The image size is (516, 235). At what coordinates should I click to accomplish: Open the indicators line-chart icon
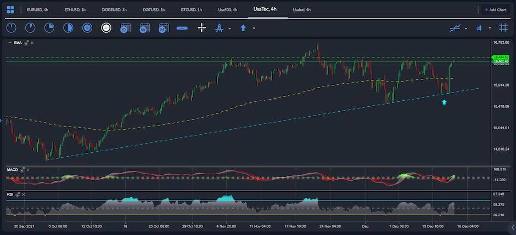pyautogui.click(x=455, y=28)
